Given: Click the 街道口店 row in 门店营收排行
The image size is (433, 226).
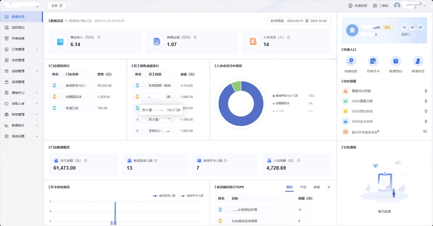Looking at the screenshot, I should pos(85,108).
